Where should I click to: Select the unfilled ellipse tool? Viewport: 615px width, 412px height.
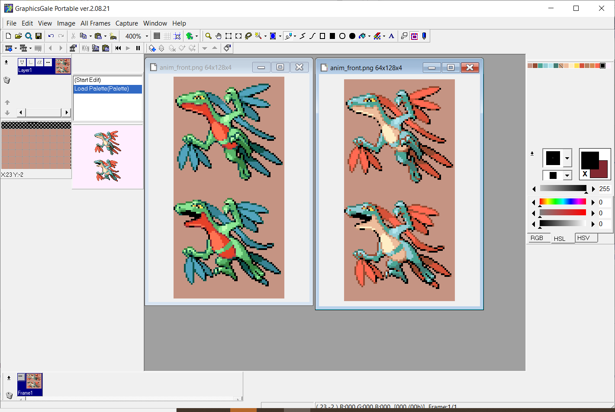tap(342, 36)
